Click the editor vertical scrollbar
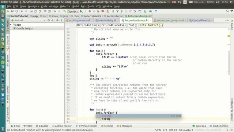 click(229, 63)
